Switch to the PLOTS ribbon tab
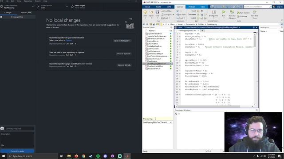Screen dimensions: 284x159 (x=158, y=7)
